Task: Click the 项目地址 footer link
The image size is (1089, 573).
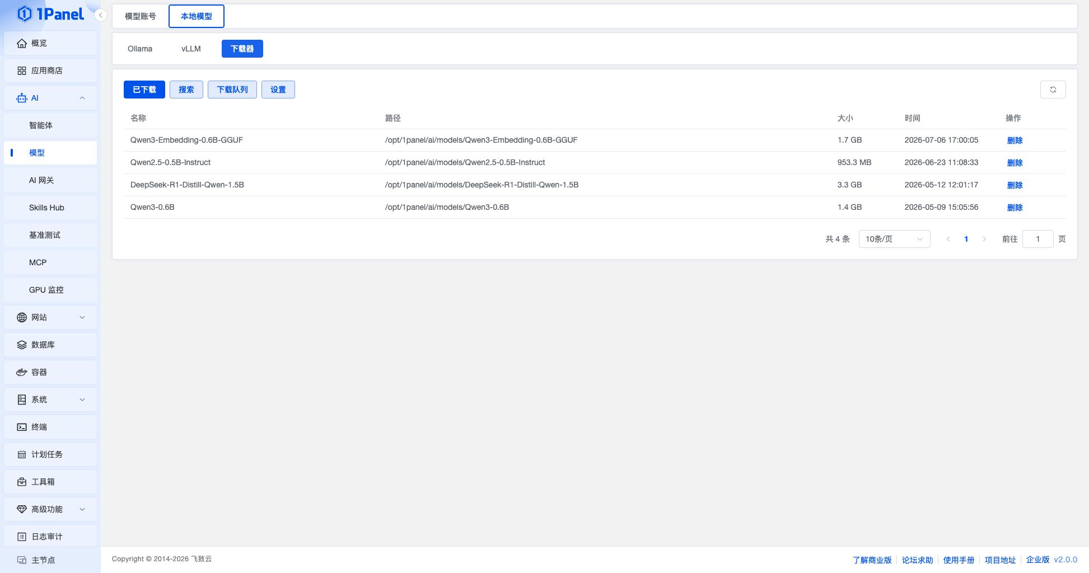Action: (1000, 560)
